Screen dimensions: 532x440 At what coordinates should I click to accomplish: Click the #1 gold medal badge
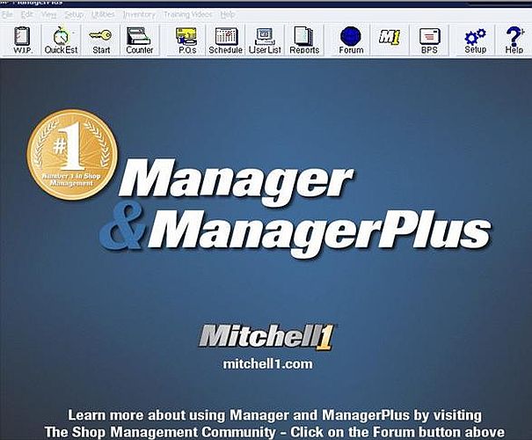coord(72,155)
